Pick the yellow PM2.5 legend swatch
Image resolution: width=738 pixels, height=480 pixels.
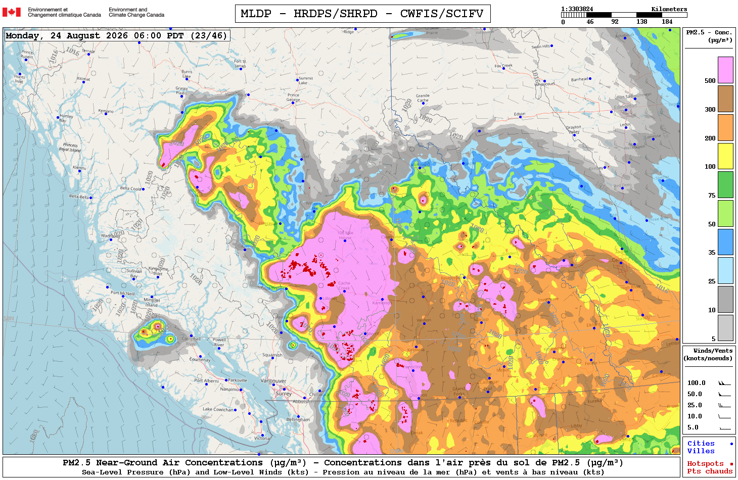click(725, 156)
